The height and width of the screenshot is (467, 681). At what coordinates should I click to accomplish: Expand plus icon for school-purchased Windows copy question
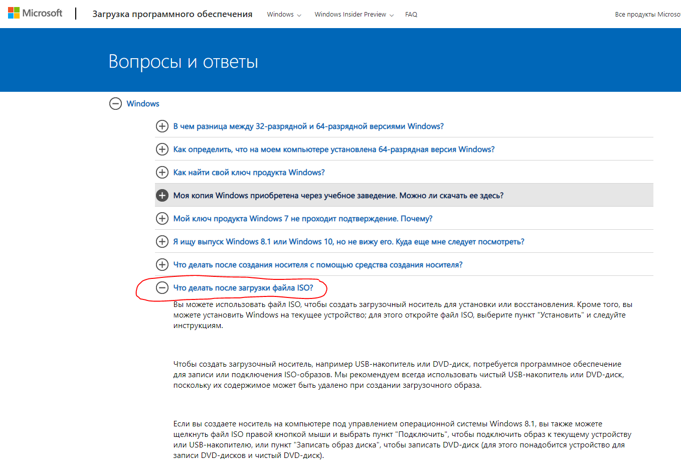point(162,196)
